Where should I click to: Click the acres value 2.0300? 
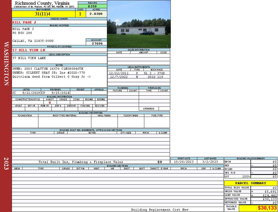coord(96,14)
